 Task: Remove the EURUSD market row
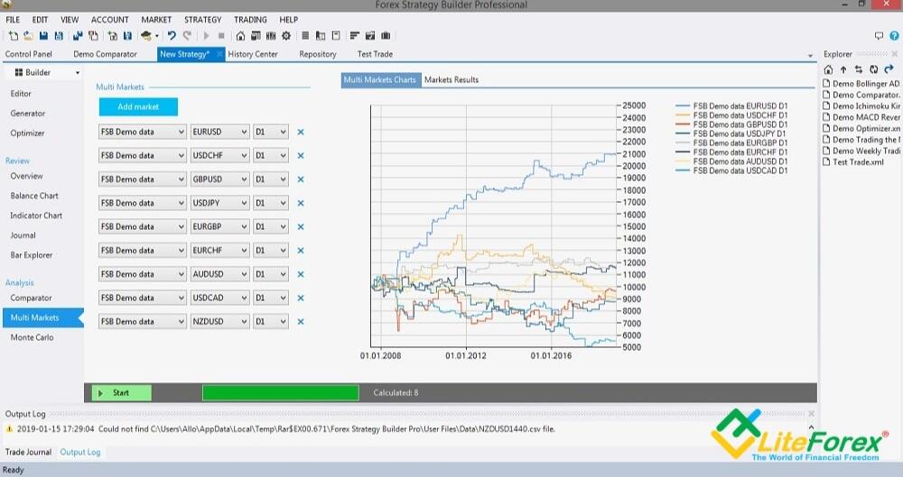coord(301,132)
